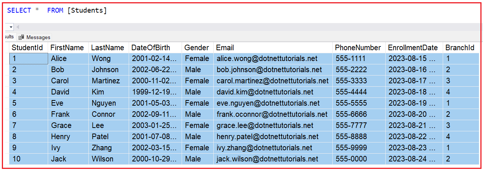Click phone number 555-9999
Viewport: 483px width, 170px height.
(x=359, y=148)
